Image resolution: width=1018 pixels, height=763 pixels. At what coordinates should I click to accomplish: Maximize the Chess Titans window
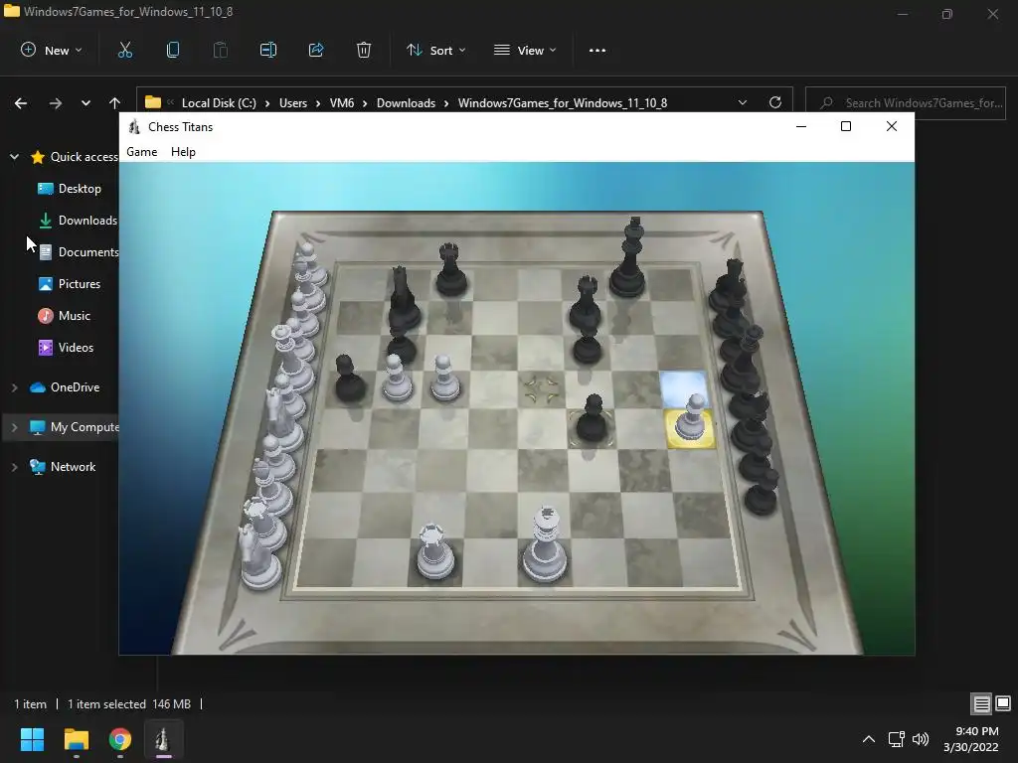tap(845, 126)
